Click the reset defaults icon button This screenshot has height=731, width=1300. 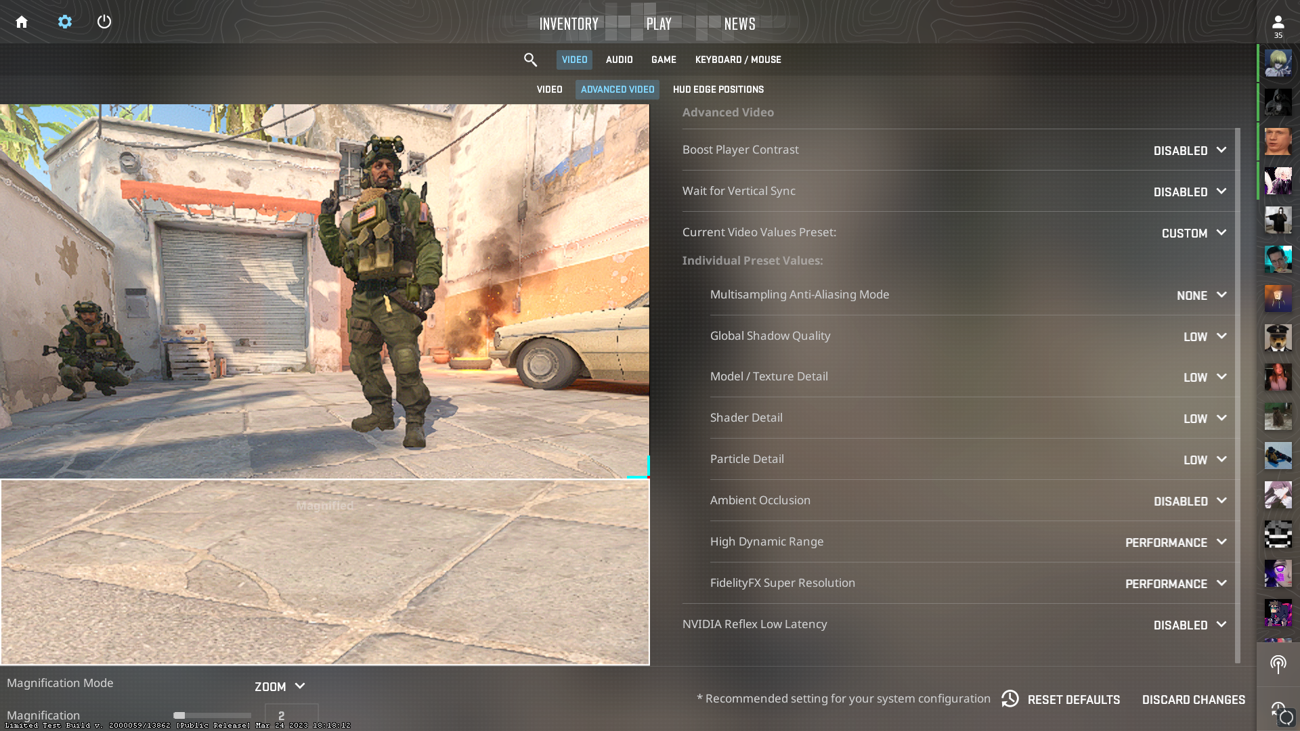pos(1010,699)
